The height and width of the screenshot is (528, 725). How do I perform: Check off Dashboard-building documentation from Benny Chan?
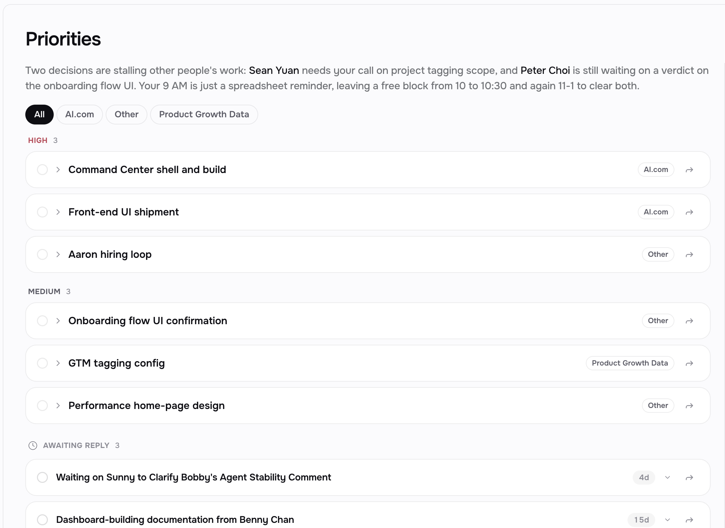click(42, 520)
